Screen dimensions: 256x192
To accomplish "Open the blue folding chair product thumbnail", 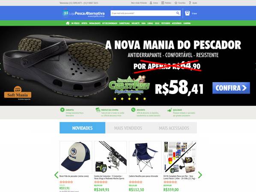I will (145, 157).
